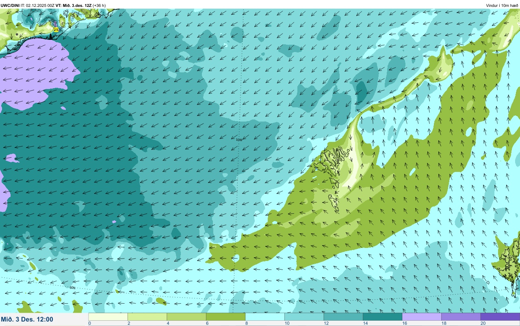
Task: Select the pale cyan 8–10 legend swatch
Action: [x=265, y=317]
